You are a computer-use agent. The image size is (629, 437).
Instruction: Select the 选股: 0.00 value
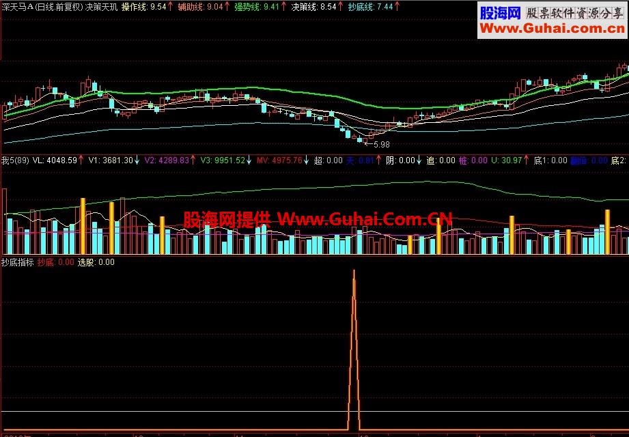tap(96, 262)
